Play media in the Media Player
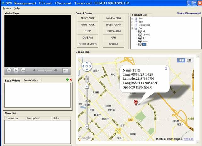The image size is (202, 146). tap(16, 70)
